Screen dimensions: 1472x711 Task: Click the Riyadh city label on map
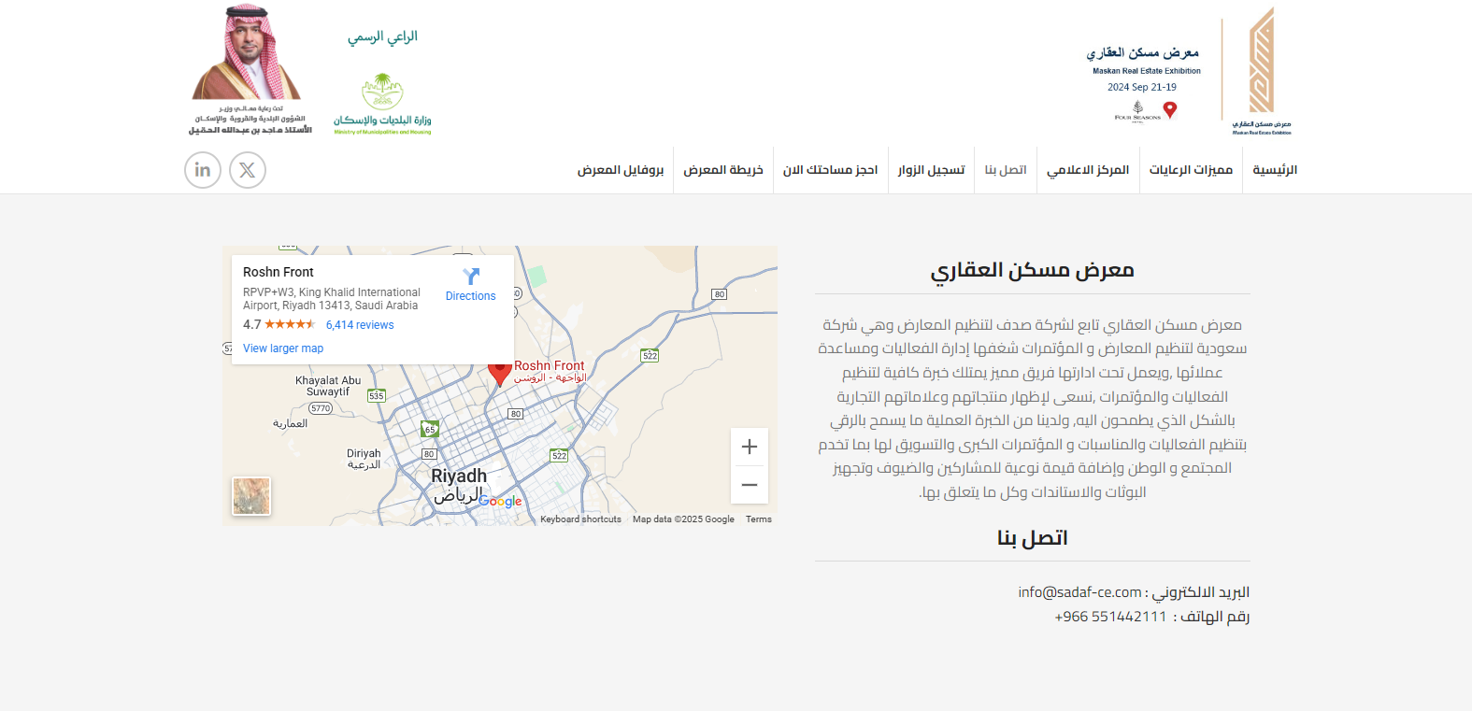pyautogui.click(x=459, y=476)
